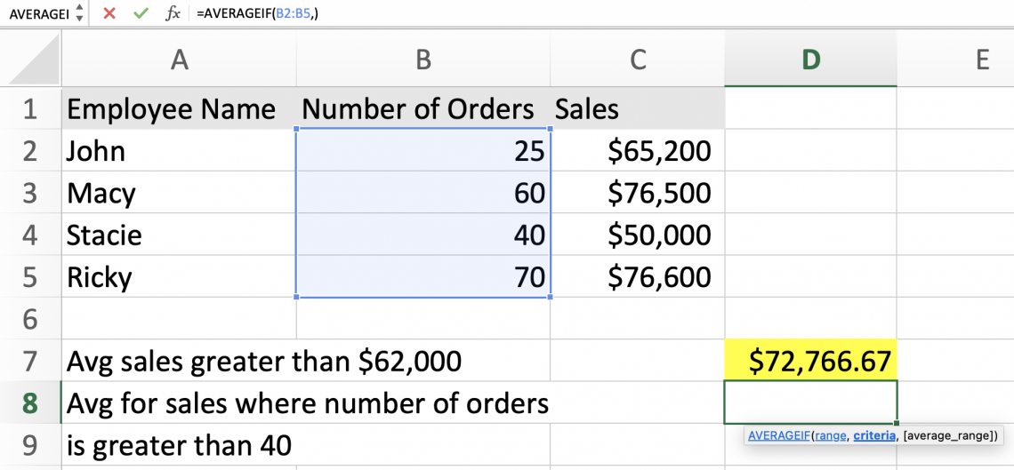1014x470 pixels.
Task: Open Insert Function fx icon
Action: (173, 13)
